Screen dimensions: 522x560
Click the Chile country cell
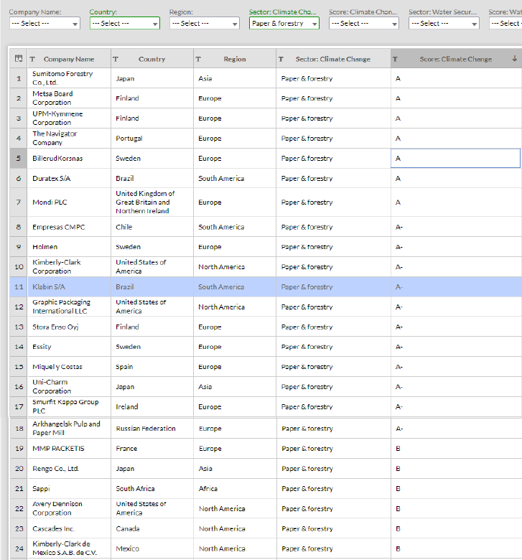(152, 227)
